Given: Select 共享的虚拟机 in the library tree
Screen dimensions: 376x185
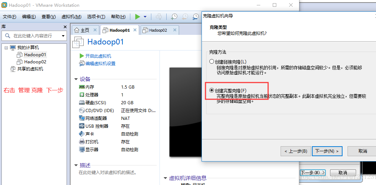Looking at the screenshot, I should pos(30,69).
